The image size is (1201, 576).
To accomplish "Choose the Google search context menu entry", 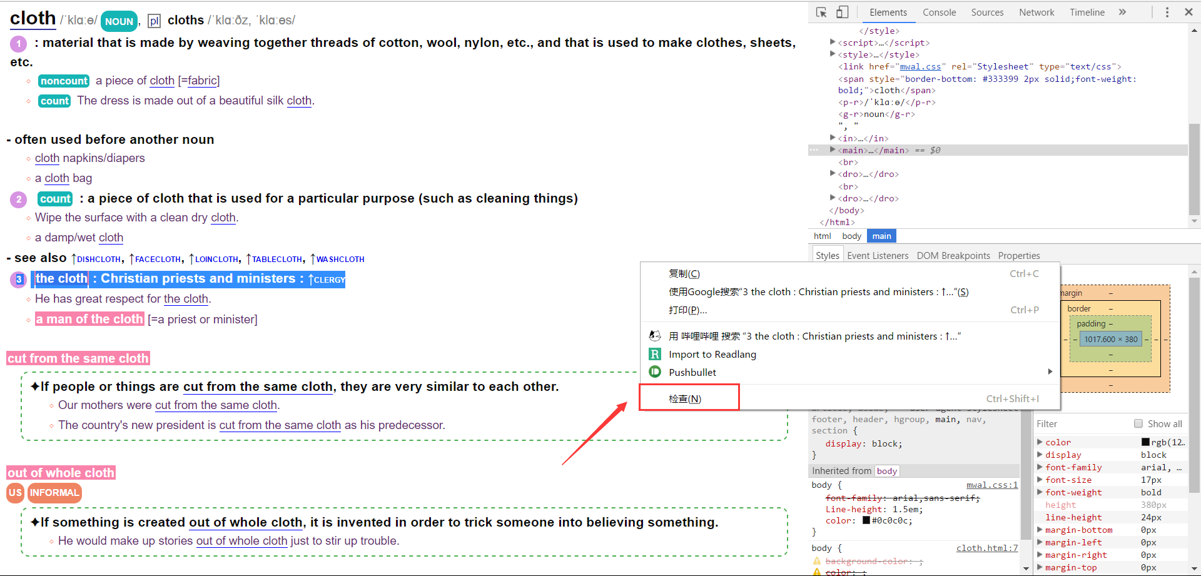I will tap(849, 291).
